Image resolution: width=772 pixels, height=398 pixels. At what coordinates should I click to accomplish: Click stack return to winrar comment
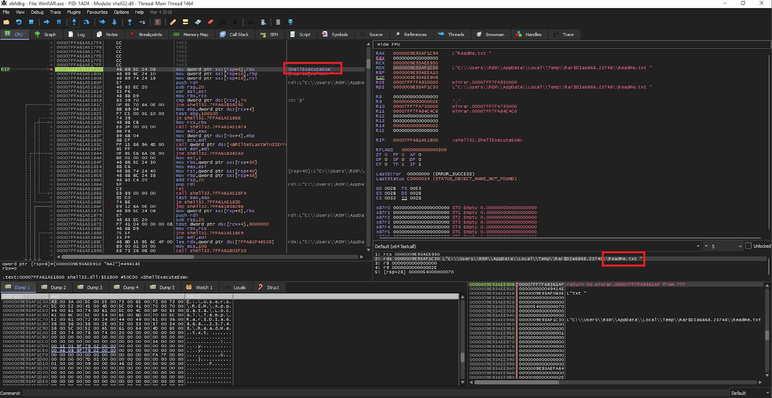click(626, 285)
